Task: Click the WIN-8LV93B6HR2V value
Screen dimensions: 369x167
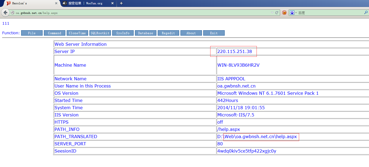Action: [238, 65]
